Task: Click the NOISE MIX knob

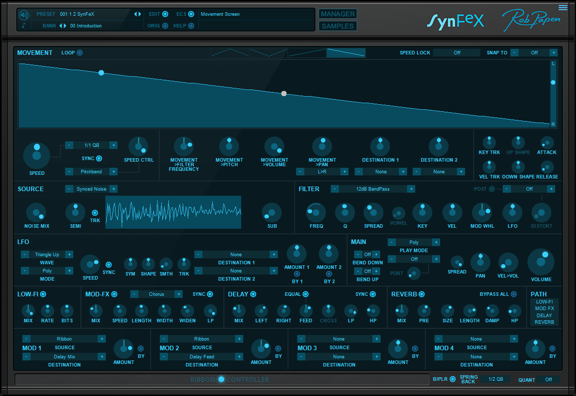Action: tap(36, 212)
